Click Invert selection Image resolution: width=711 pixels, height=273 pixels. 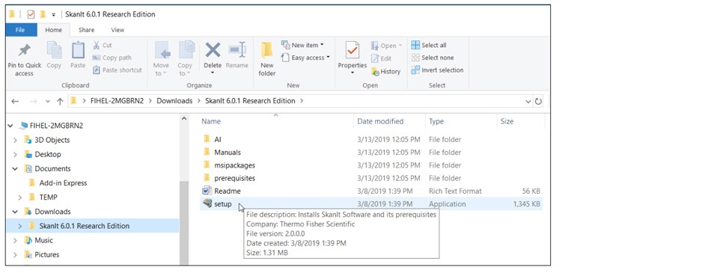pyautogui.click(x=438, y=70)
